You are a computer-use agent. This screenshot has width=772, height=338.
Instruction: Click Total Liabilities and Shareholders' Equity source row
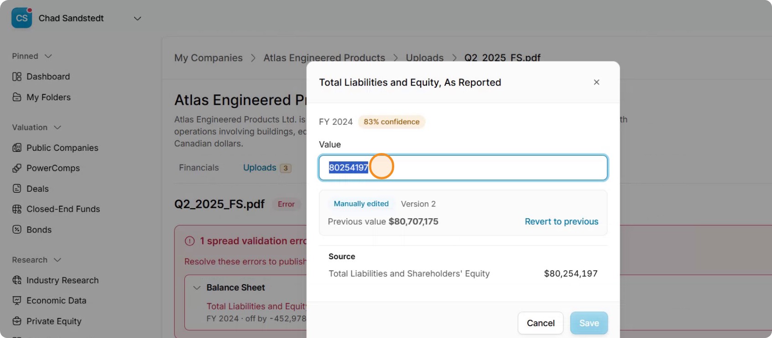pyautogui.click(x=463, y=273)
